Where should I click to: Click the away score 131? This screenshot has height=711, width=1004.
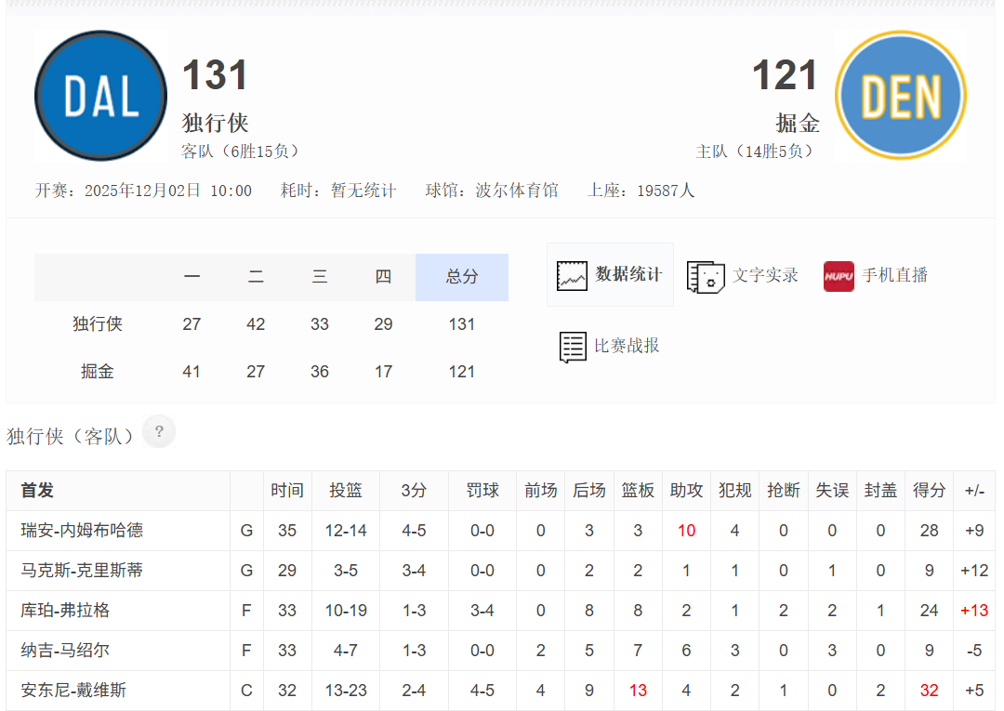point(212,75)
